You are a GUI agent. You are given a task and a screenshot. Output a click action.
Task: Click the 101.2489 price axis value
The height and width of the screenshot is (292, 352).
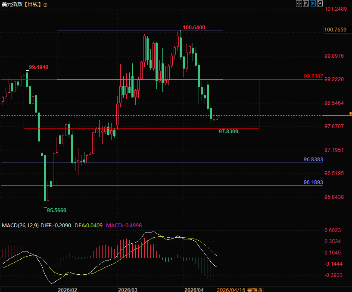[x=336, y=9]
